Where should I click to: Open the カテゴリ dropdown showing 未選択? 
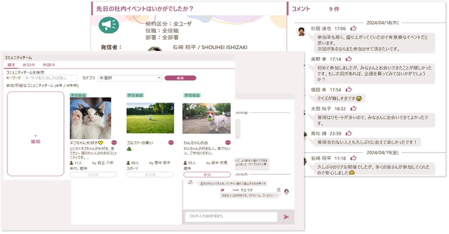coord(130,78)
